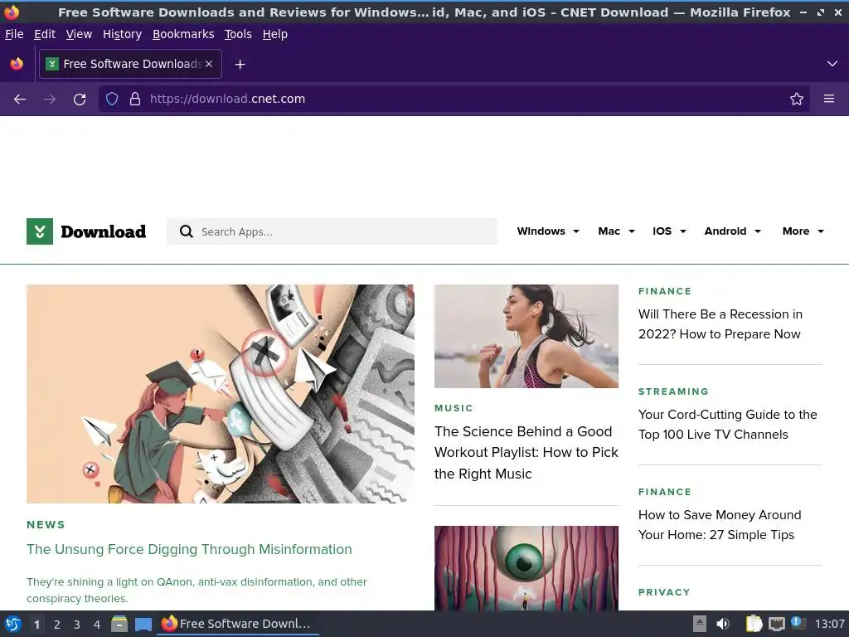
Task: Go back using the browser back arrow
Action: click(x=20, y=100)
